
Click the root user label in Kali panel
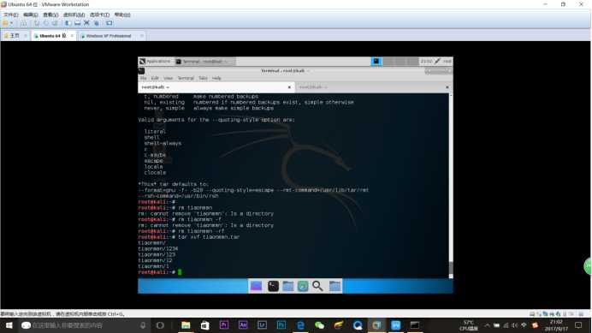(447, 62)
